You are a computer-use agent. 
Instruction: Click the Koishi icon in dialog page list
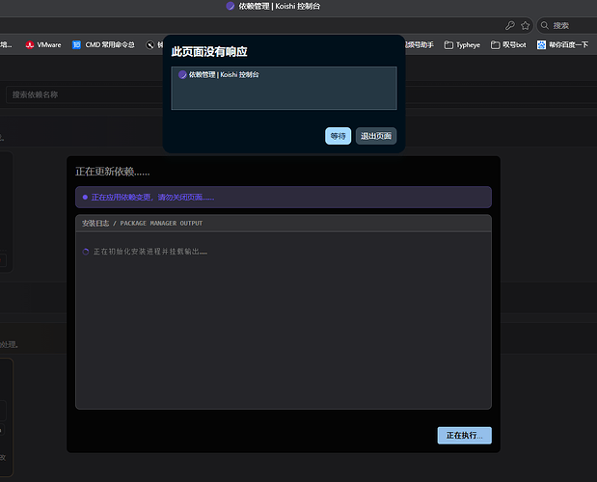pos(182,74)
